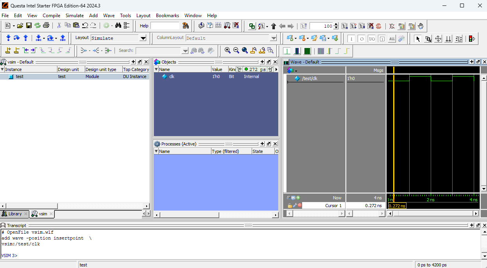Open the ColumnLayout dropdown arrow
This screenshot has height=268, width=487.
point(274,38)
